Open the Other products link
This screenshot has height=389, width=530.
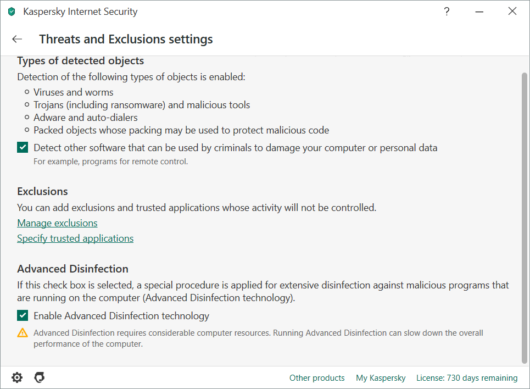pyautogui.click(x=317, y=378)
